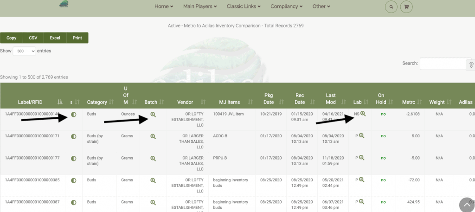
Task: Expand the Compliancy menu
Action: coord(287,6)
